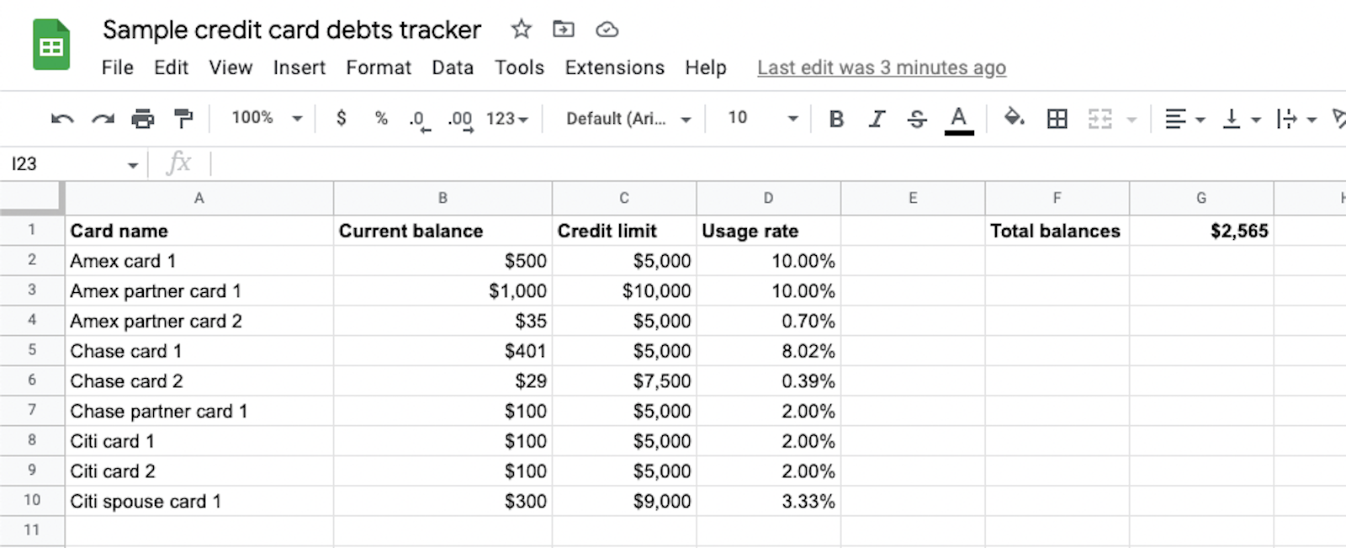Click the 3.33% usage rate cell
The image size is (1346, 548).
point(768,501)
